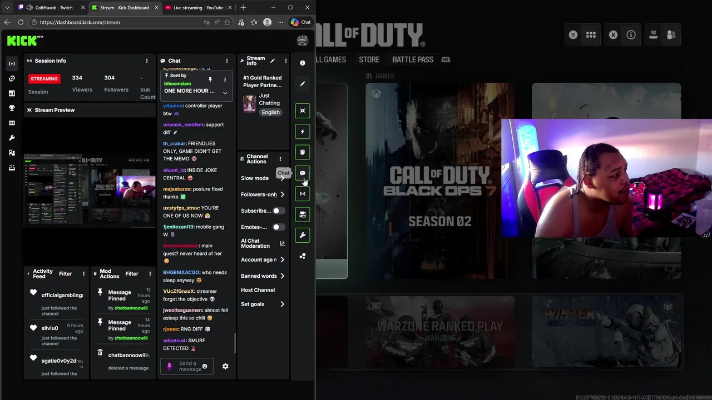The width and height of the screenshot is (712, 400).
Task: Add page to favorites star icon
Action: coord(228,22)
